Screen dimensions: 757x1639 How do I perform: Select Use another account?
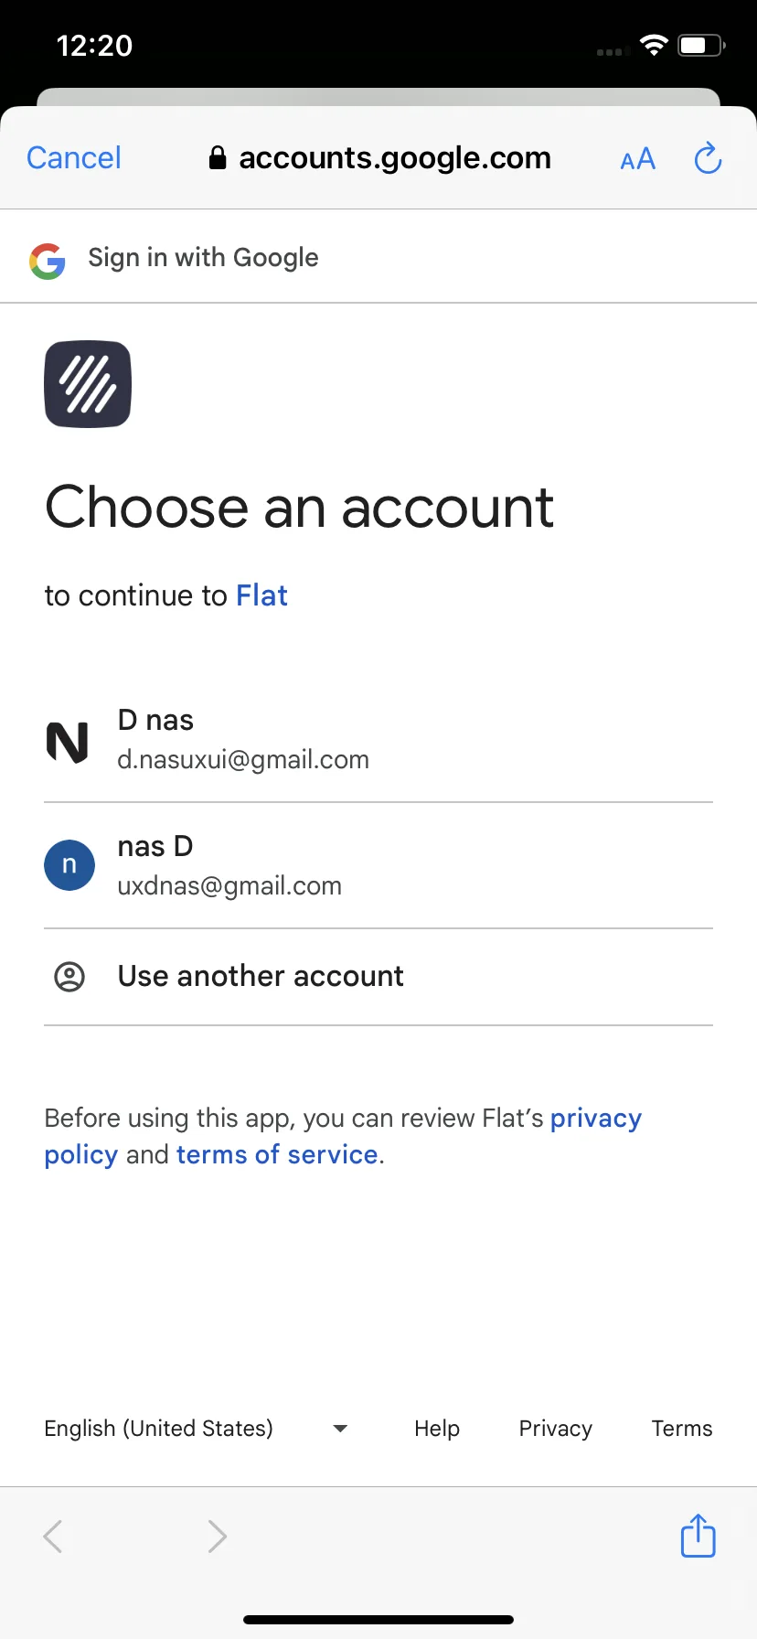[261, 977]
